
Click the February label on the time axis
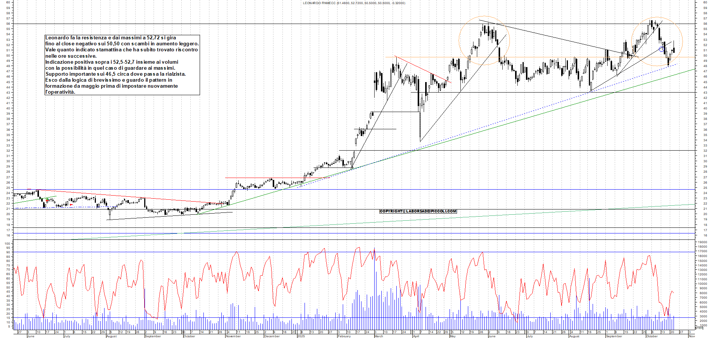[344, 336]
